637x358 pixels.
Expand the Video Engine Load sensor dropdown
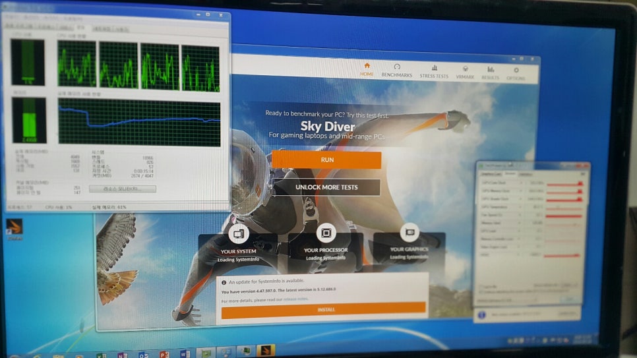click(x=519, y=247)
